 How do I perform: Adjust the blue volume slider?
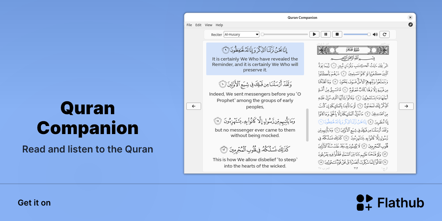pyautogui.click(x=357, y=34)
